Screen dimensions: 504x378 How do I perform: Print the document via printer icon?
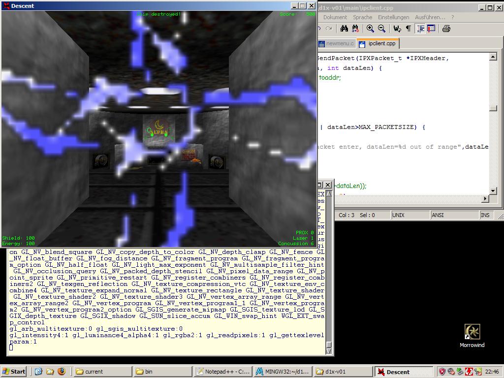click(446, 29)
